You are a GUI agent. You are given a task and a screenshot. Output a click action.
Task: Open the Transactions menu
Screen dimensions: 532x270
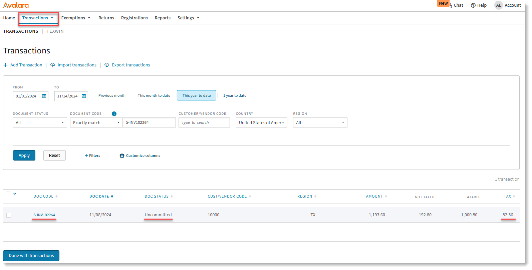coord(38,18)
